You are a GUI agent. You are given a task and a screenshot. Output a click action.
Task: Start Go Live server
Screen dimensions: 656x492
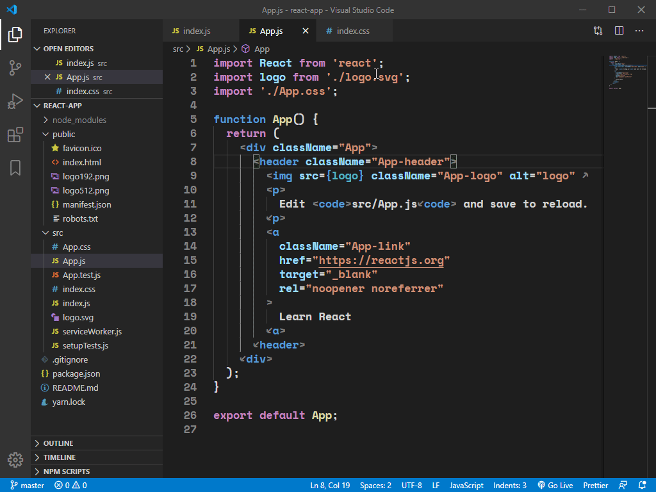(555, 486)
